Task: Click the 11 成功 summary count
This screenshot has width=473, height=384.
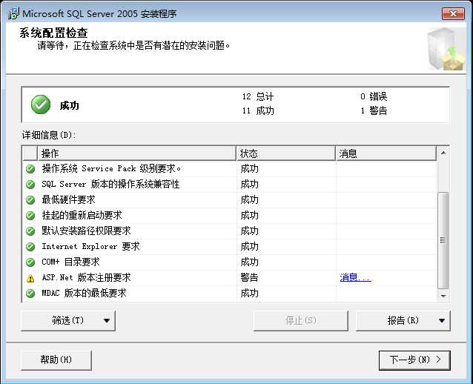Action: (x=258, y=110)
